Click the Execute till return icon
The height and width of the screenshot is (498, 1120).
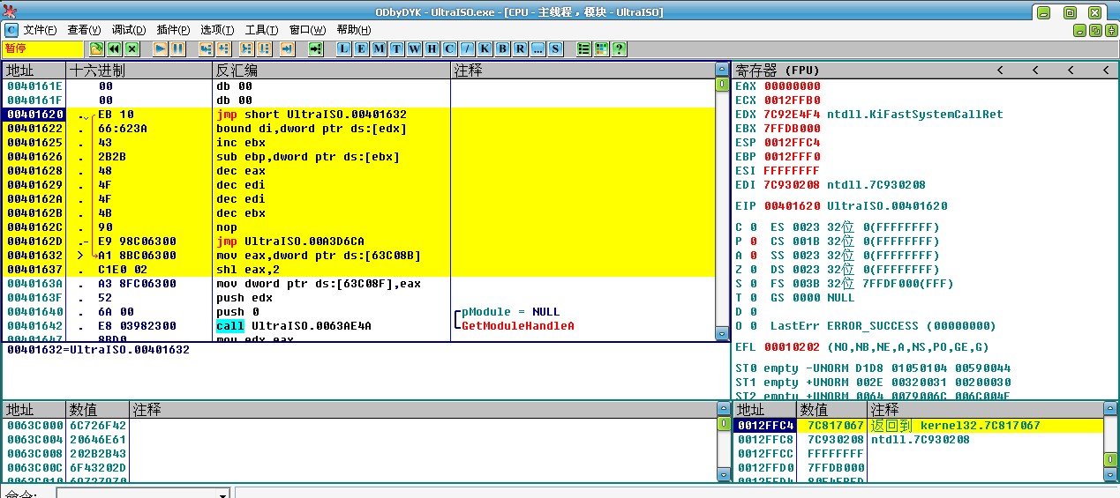(287, 48)
